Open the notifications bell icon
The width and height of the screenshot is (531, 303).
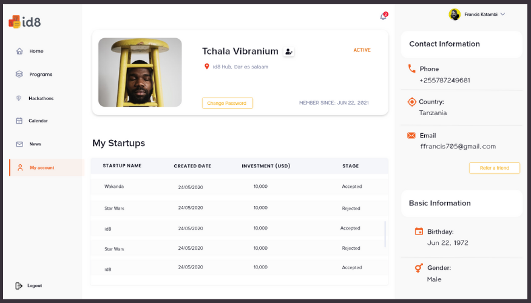point(384,16)
